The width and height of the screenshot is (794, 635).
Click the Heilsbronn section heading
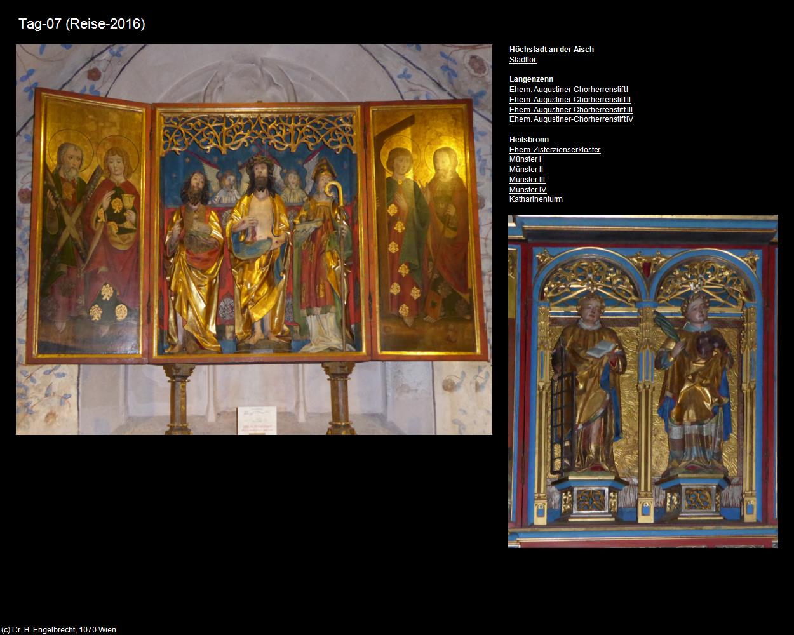pos(529,140)
